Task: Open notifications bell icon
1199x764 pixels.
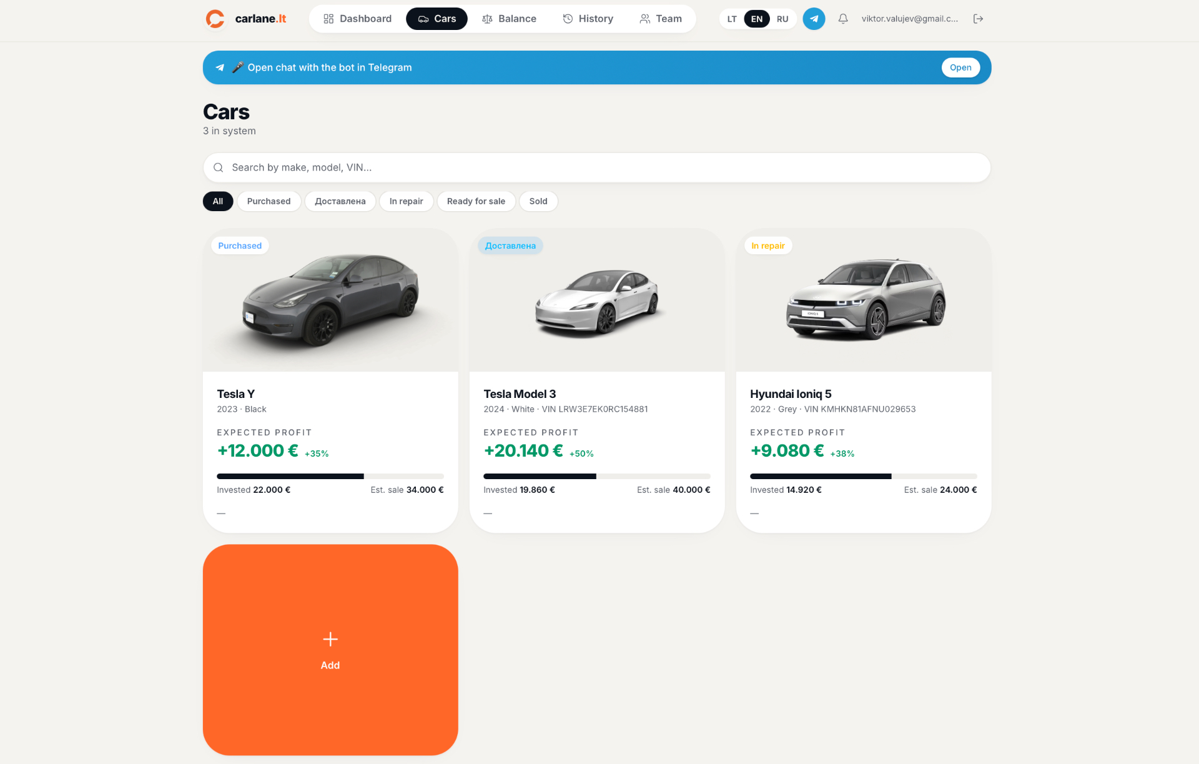Action: 843,19
